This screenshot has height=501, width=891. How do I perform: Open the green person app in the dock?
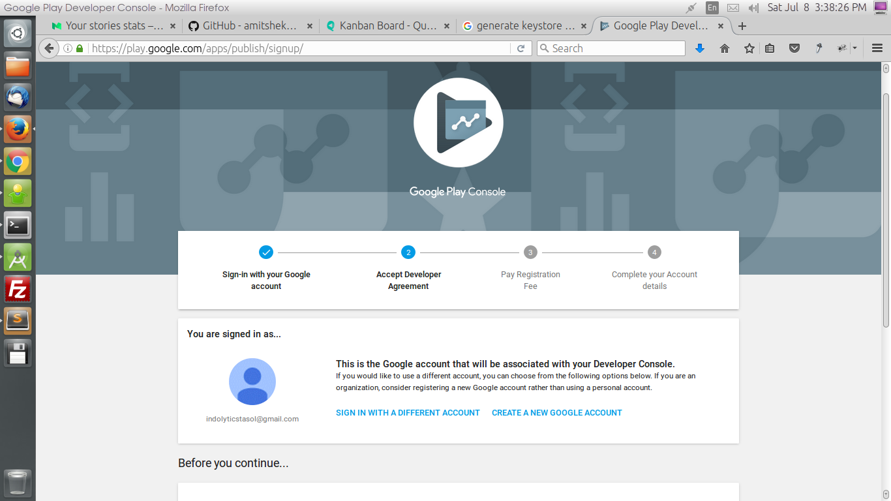tap(18, 193)
